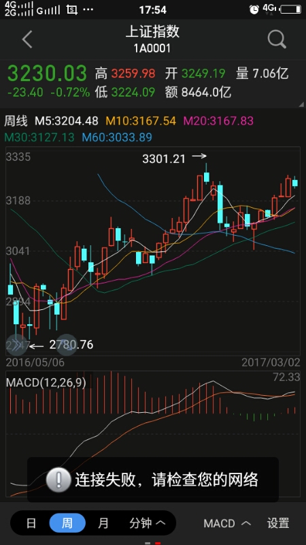306x545 pixels.
Task: Tap the 周线 chart type label
Action: coord(16,121)
